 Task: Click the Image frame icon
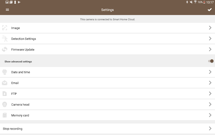[x=5, y=28]
